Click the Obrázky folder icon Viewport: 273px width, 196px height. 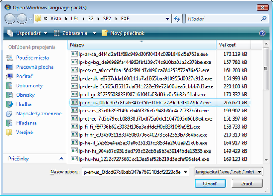pos(9,95)
